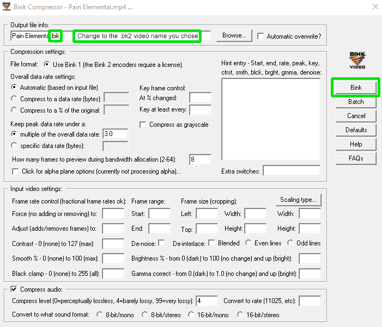
Task: Click the Frame range Start field
Action: (x=160, y=214)
